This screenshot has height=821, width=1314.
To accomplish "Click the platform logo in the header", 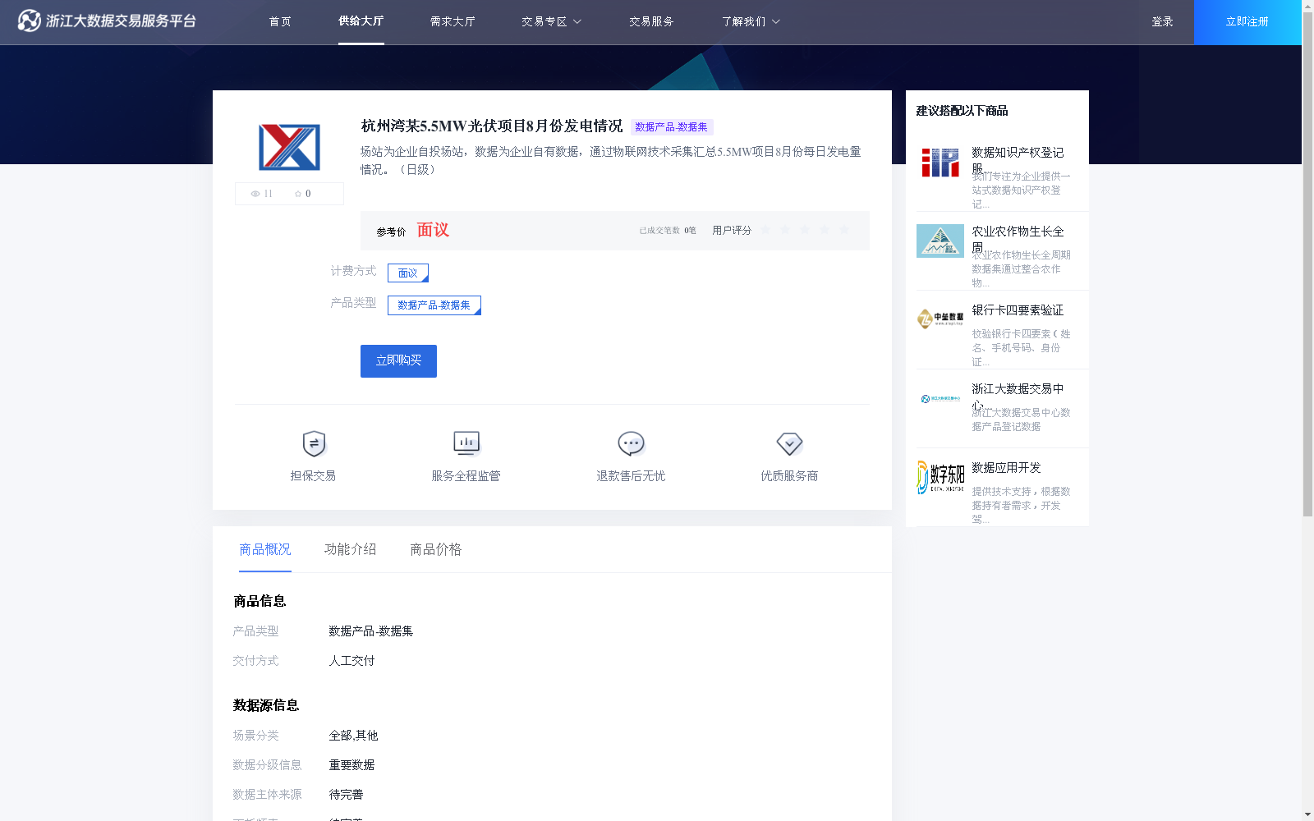I will tap(107, 21).
